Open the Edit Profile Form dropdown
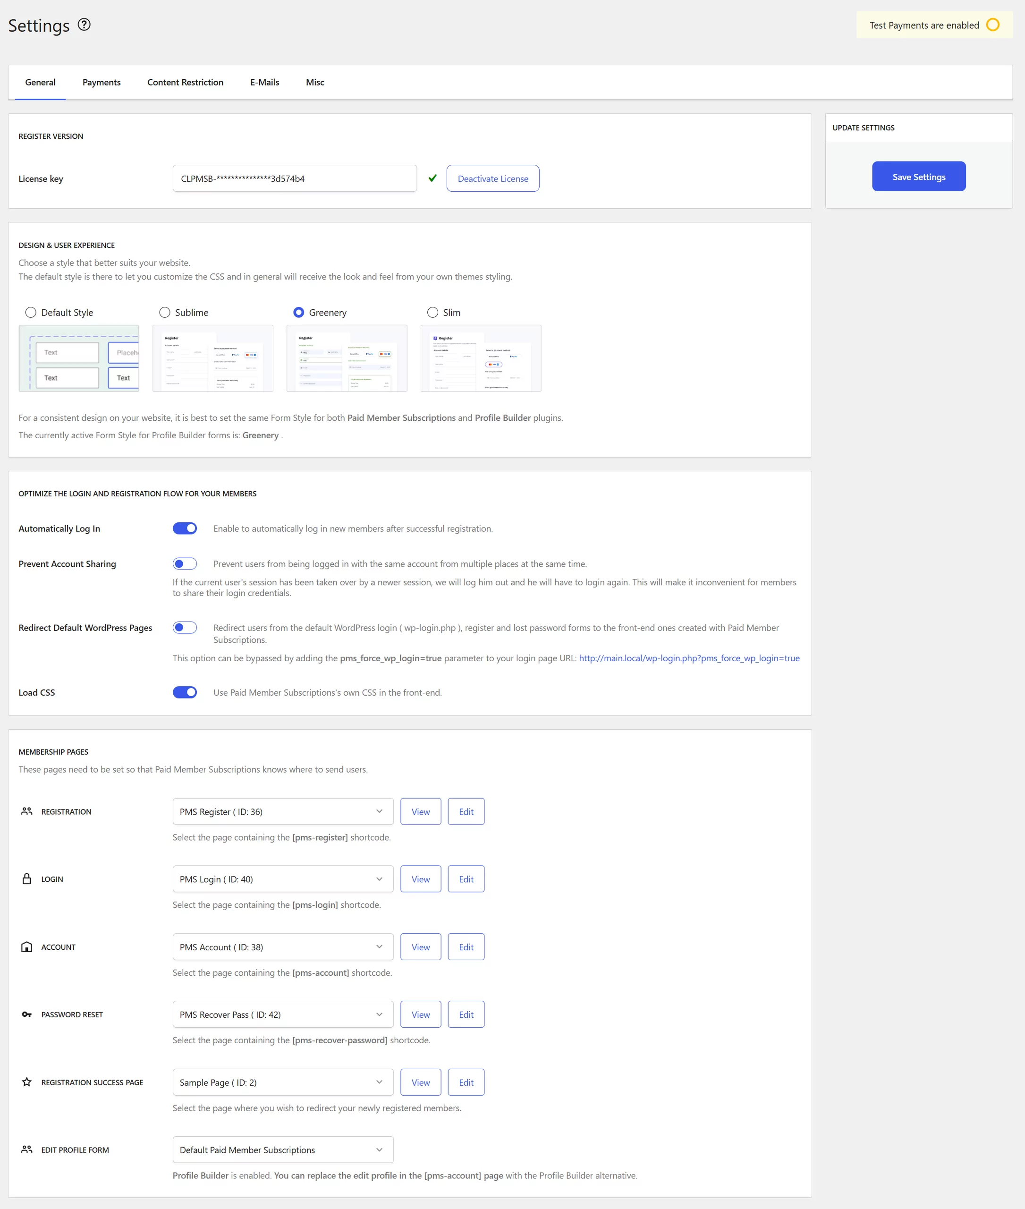The image size is (1025, 1209). pyautogui.click(x=283, y=1149)
